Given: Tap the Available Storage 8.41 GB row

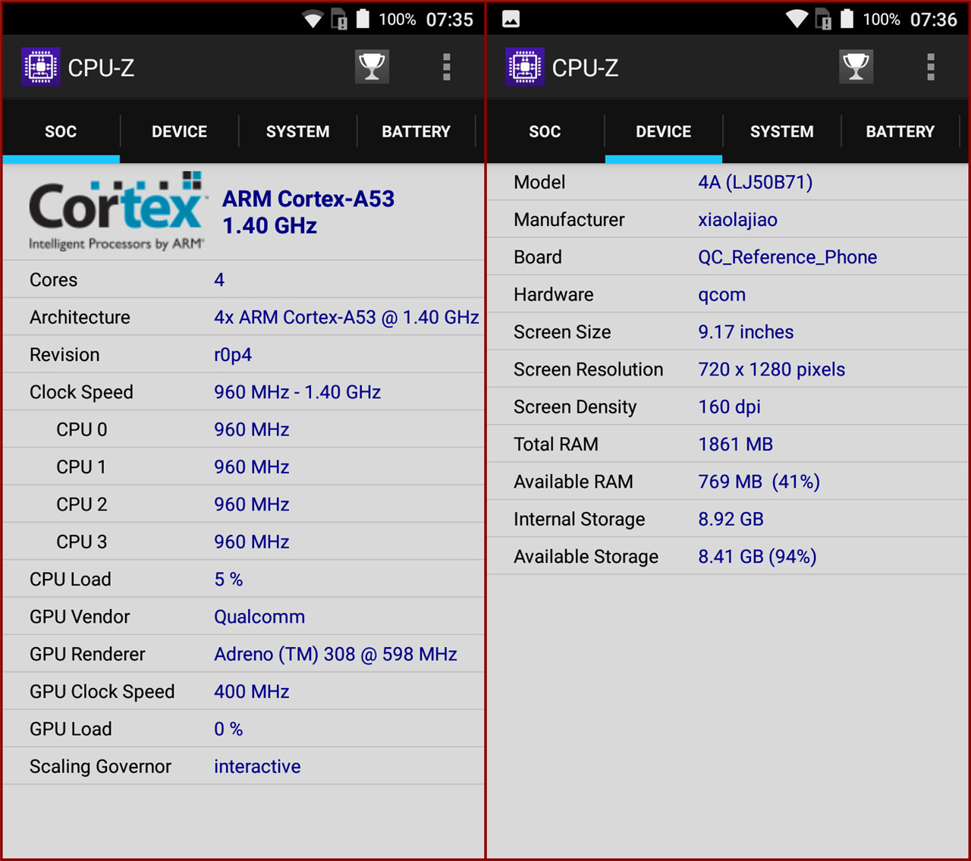Looking at the screenshot, I should (x=727, y=557).
